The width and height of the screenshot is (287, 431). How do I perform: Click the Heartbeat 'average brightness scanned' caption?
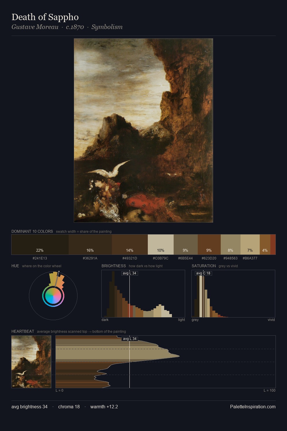click(82, 332)
